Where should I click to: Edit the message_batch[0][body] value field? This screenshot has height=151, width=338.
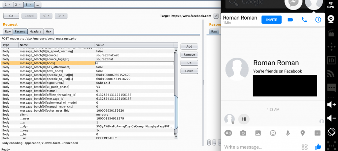tap(135, 63)
